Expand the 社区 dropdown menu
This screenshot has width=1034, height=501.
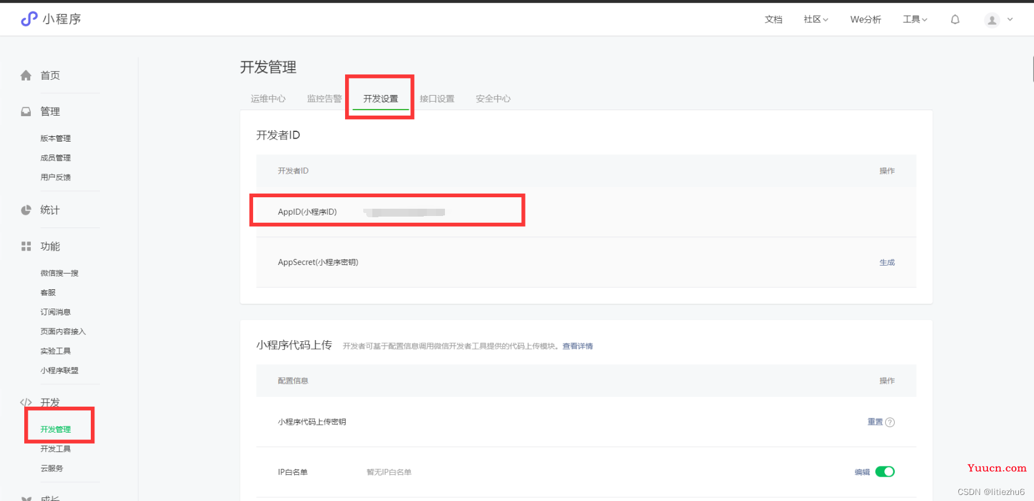point(815,19)
